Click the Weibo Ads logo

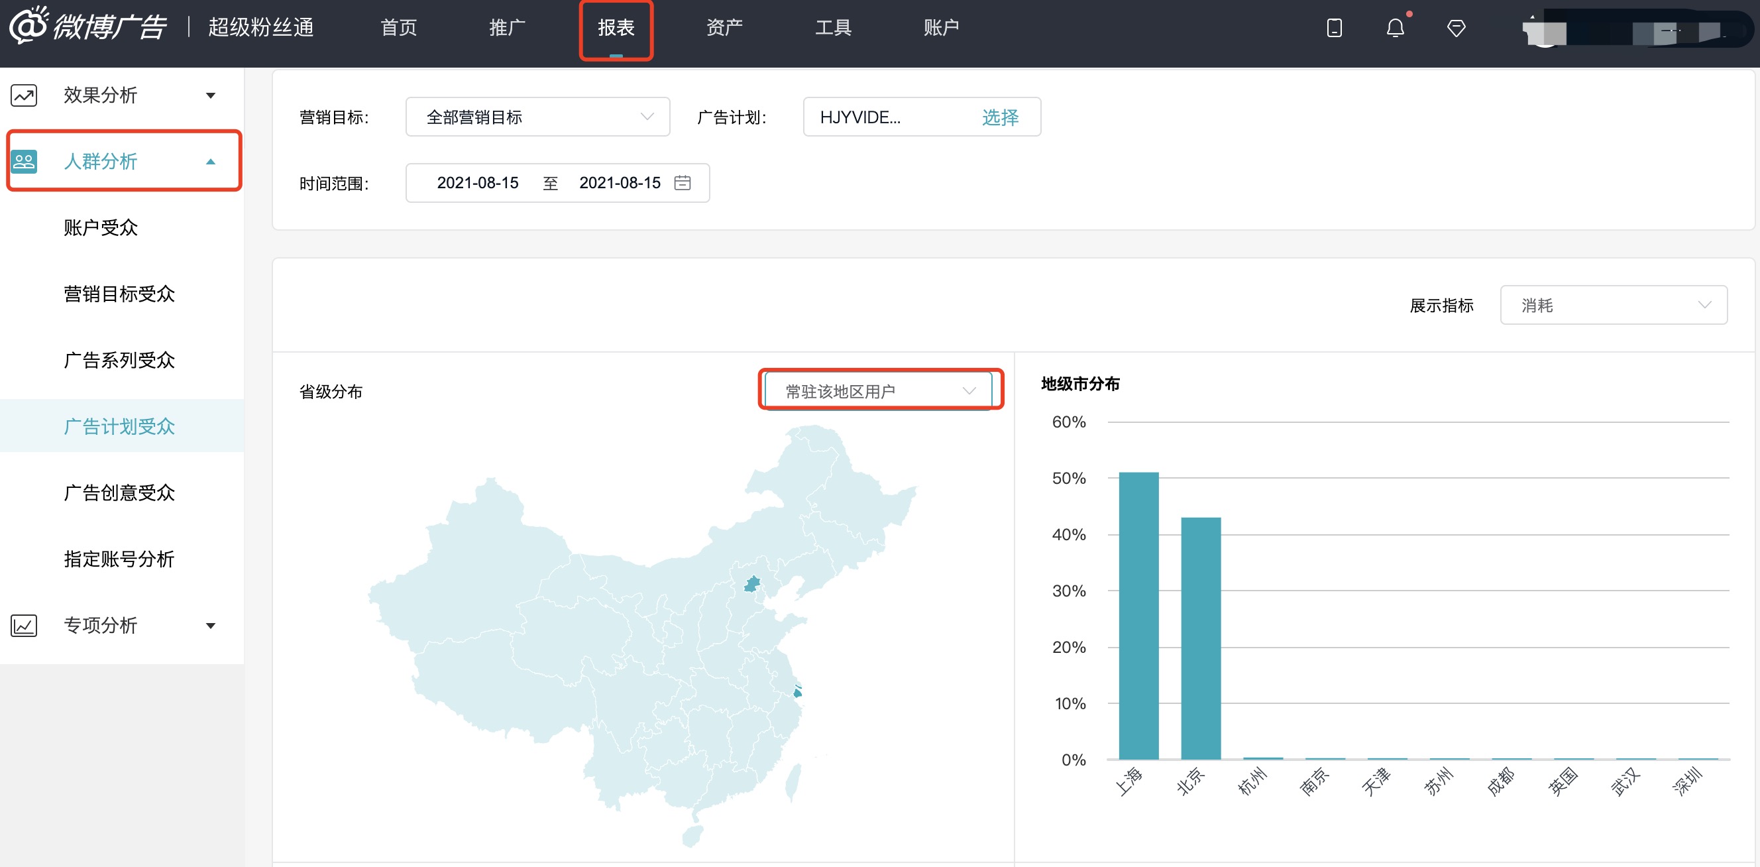[x=87, y=26]
